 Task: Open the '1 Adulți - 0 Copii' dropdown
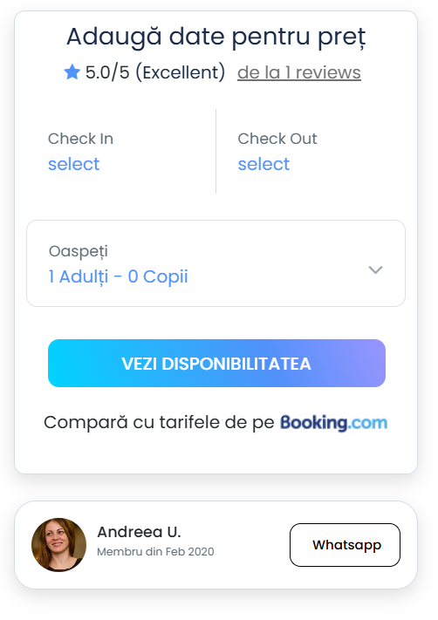click(216, 263)
